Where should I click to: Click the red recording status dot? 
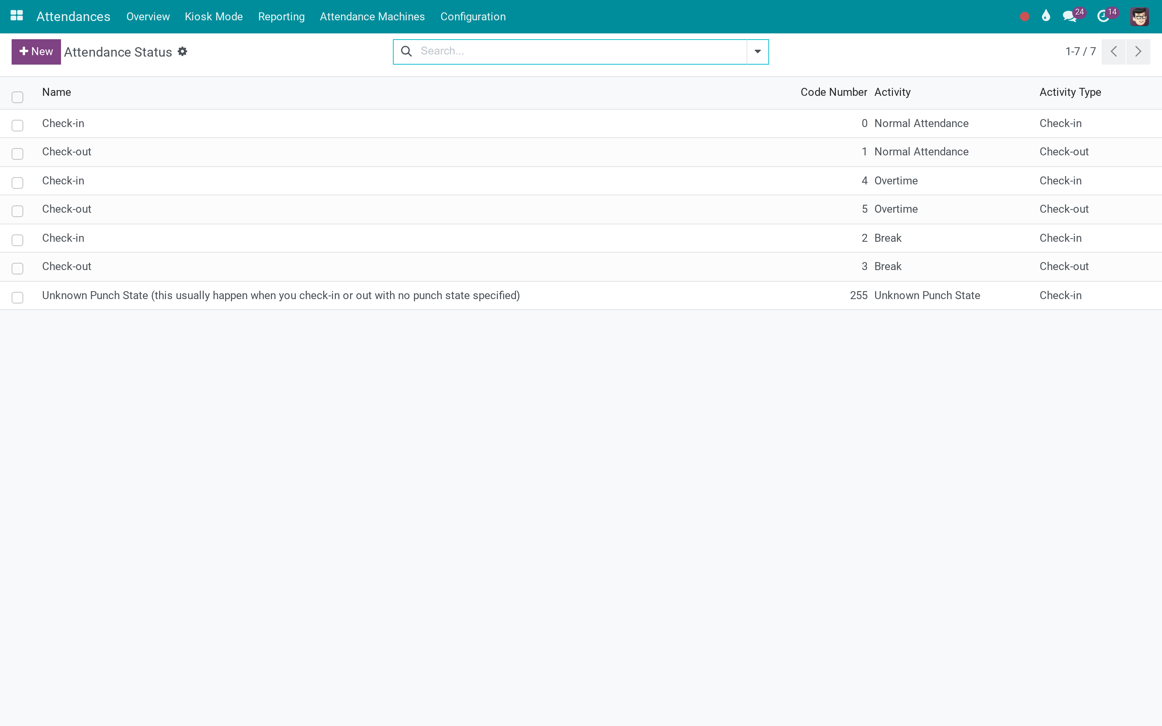coord(1024,17)
